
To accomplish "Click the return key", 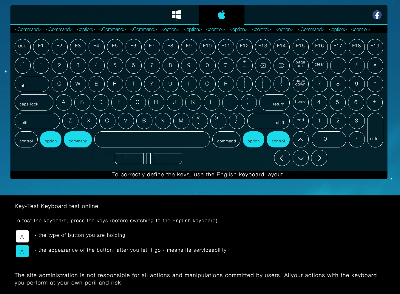I will (274, 102).
